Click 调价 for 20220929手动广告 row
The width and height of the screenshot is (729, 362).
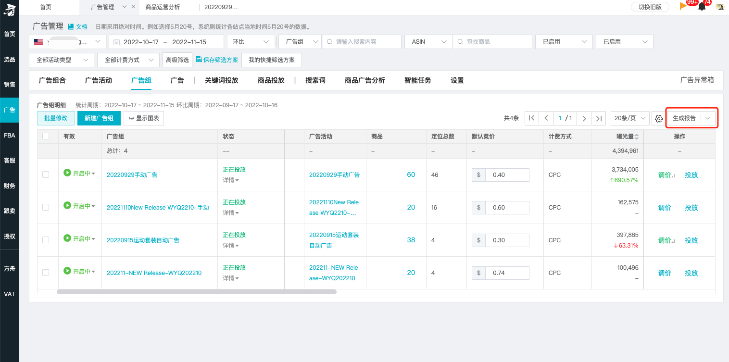pyautogui.click(x=665, y=175)
